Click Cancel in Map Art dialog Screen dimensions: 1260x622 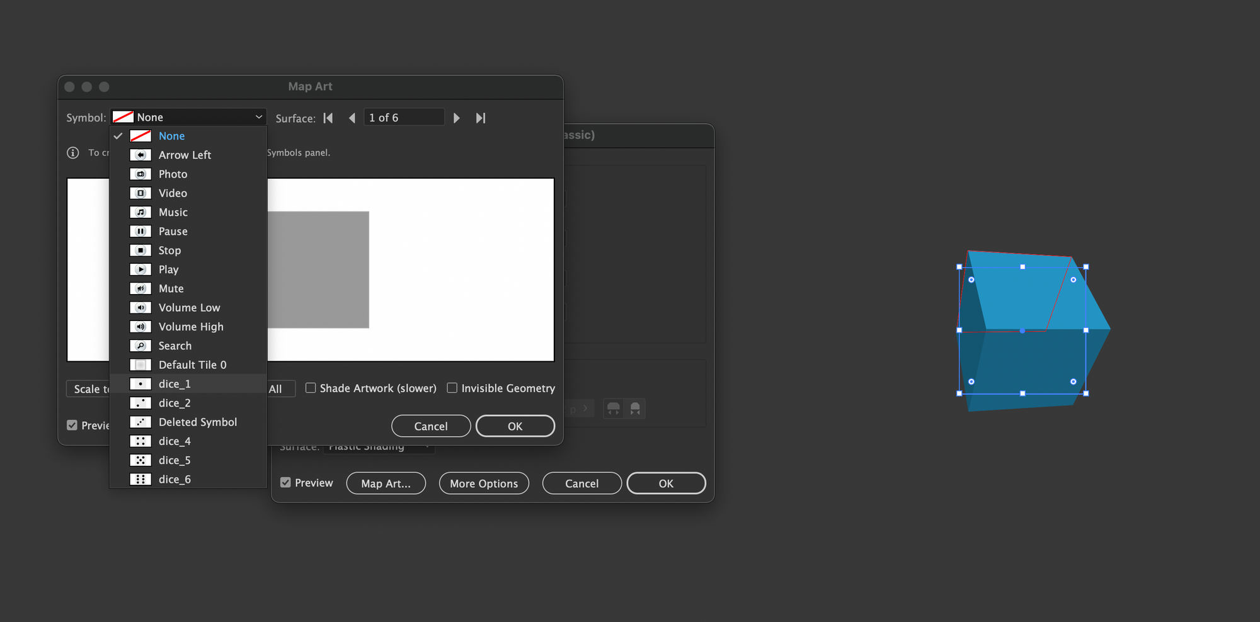(x=431, y=426)
